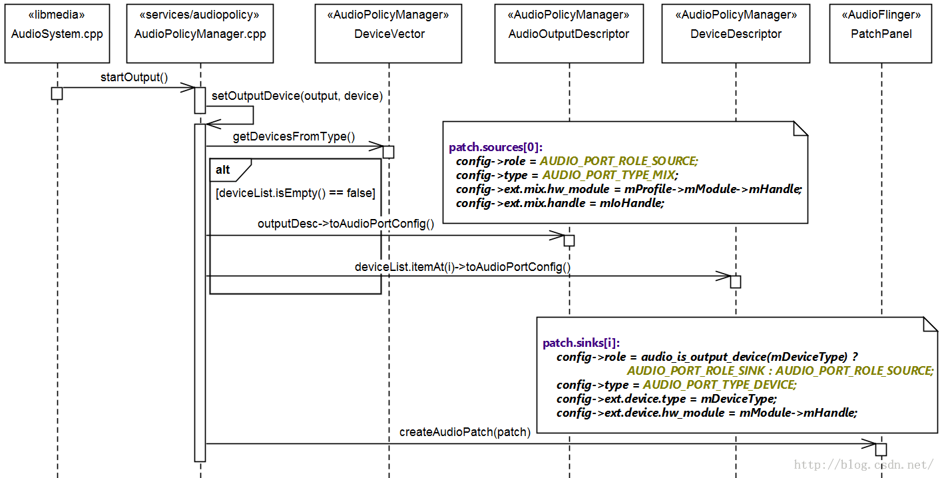Select the patch.sinks[i] note heading
This screenshot has height=478, width=942.
(x=581, y=343)
